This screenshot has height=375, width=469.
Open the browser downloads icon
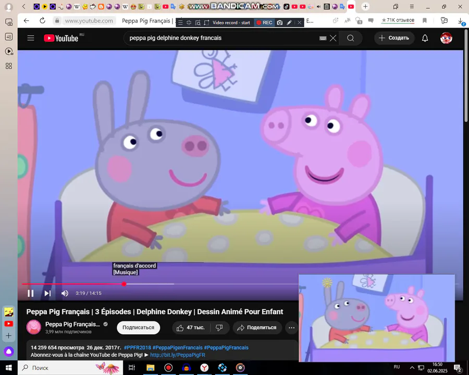pyautogui.click(x=461, y=21)
